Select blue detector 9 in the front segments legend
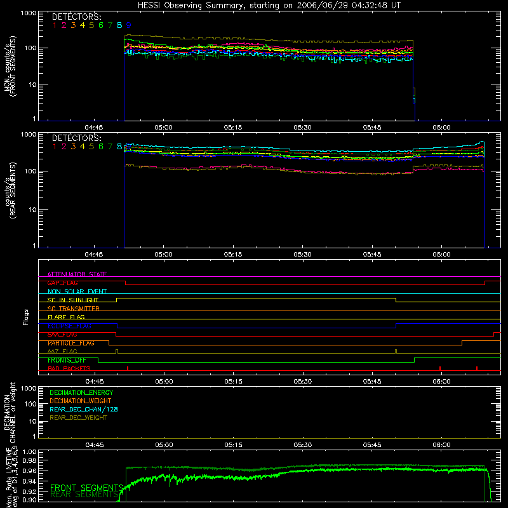The image size is (508, 508). (129, 25)
